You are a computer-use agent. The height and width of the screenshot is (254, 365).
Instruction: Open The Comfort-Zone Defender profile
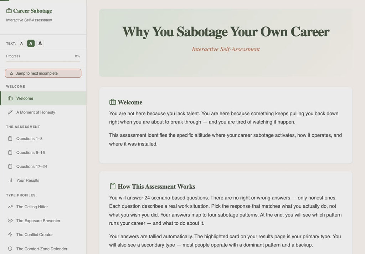(43, 249)
